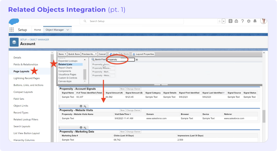Click the Quick Find Propensity input
277x151 pixels.
(121, 60)
